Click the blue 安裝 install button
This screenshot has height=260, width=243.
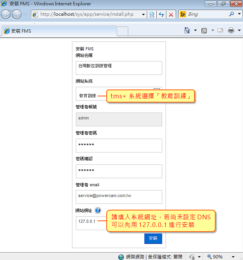(x=153, y=238)
